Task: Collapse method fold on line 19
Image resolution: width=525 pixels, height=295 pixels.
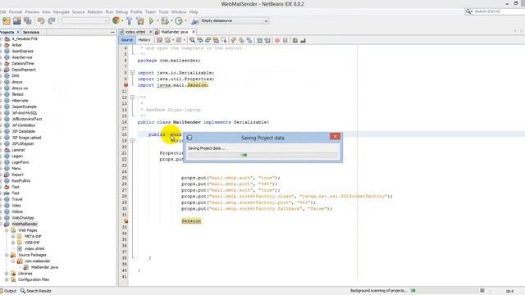Action: [132, 140]
